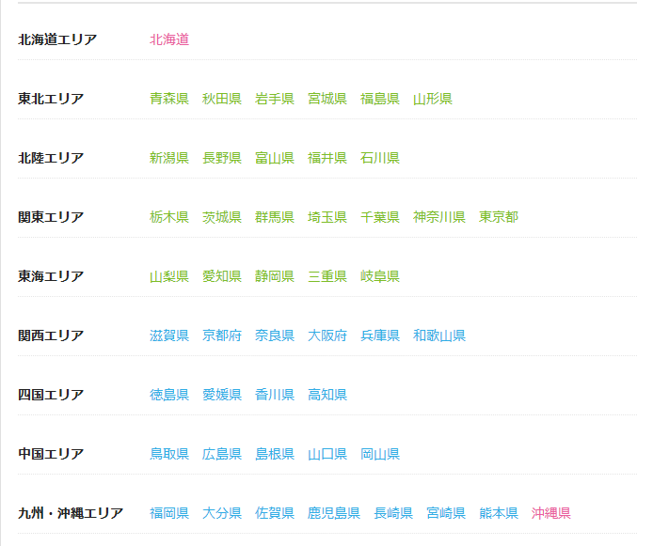The width and height of the screenshot is (653, 546).
Task: Click the 鹿児島県 link
Action: (x=334, y=513)
